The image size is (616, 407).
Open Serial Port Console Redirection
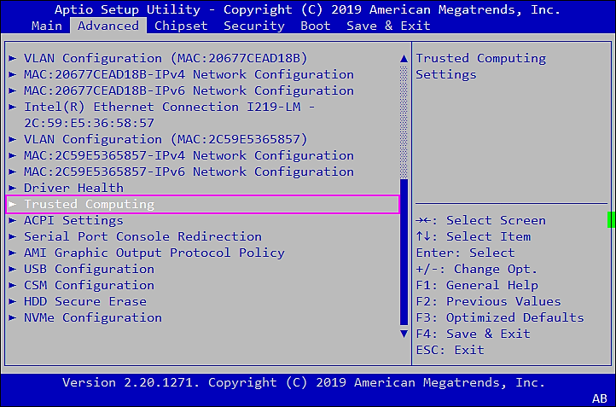(142, 236)
